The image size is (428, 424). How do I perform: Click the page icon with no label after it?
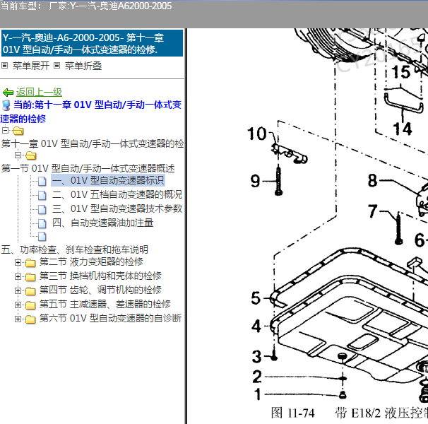point(42,236)
